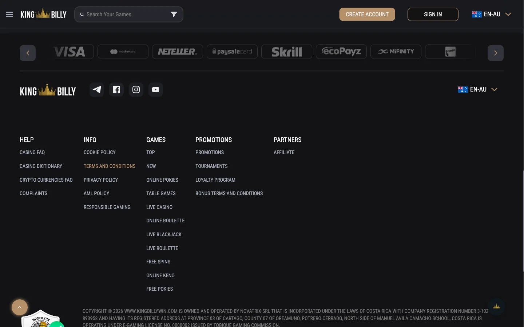Open the Live Roulette link
Image resolution: width=524 pixels, height=327 pixels.
tap(162, 248)
